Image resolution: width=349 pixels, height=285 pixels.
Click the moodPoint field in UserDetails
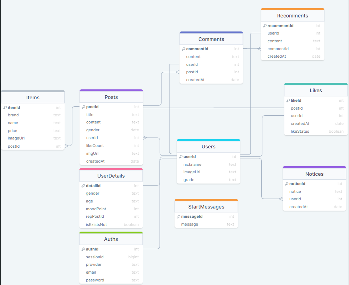111,209
